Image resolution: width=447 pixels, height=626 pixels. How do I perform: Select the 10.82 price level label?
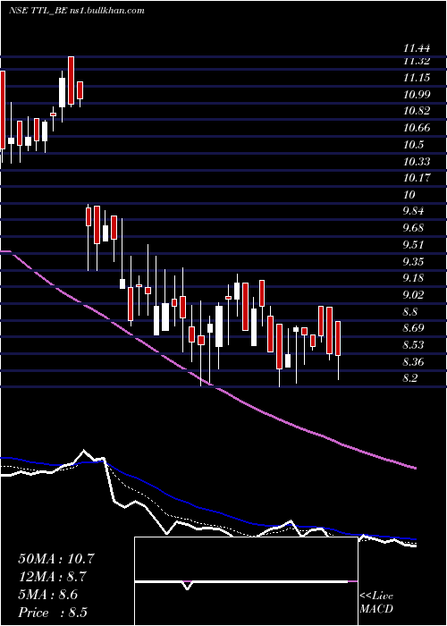[417, 111]
